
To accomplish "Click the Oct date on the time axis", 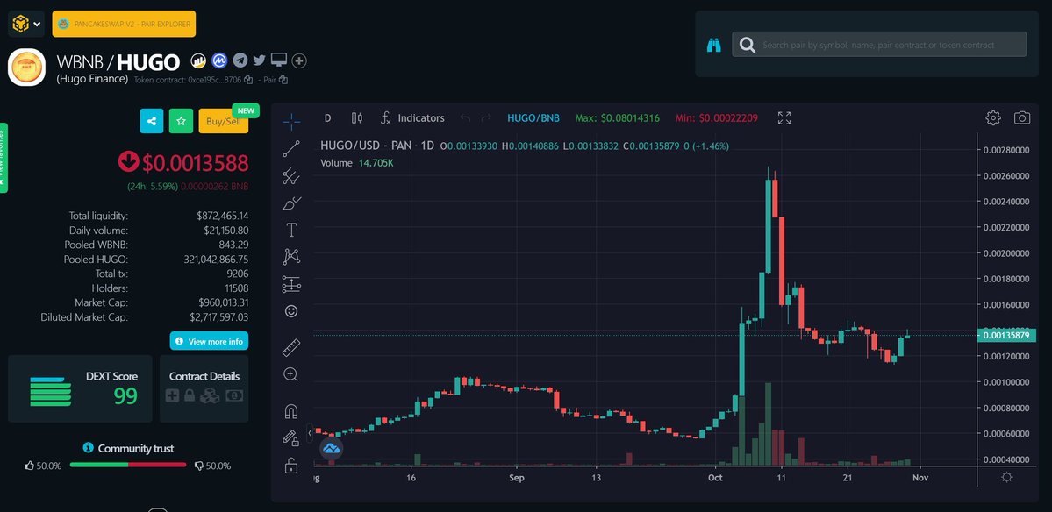I will 715,478.
